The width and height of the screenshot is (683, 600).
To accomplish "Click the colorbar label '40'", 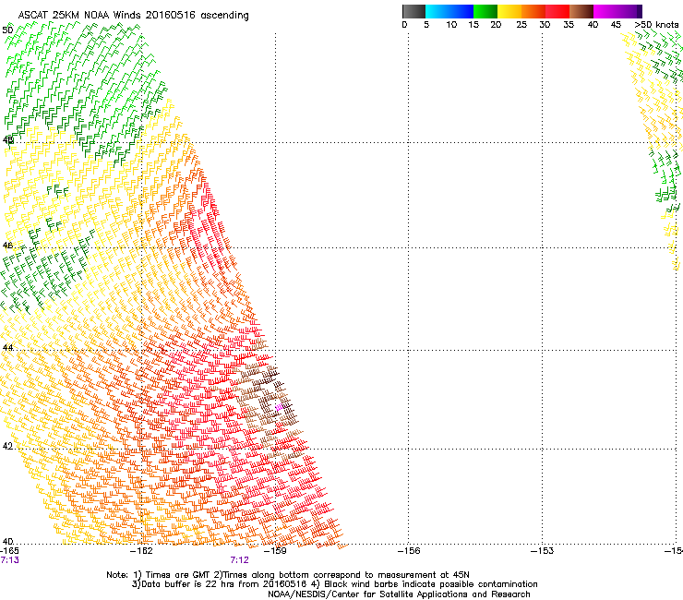I will pos(593,25).
